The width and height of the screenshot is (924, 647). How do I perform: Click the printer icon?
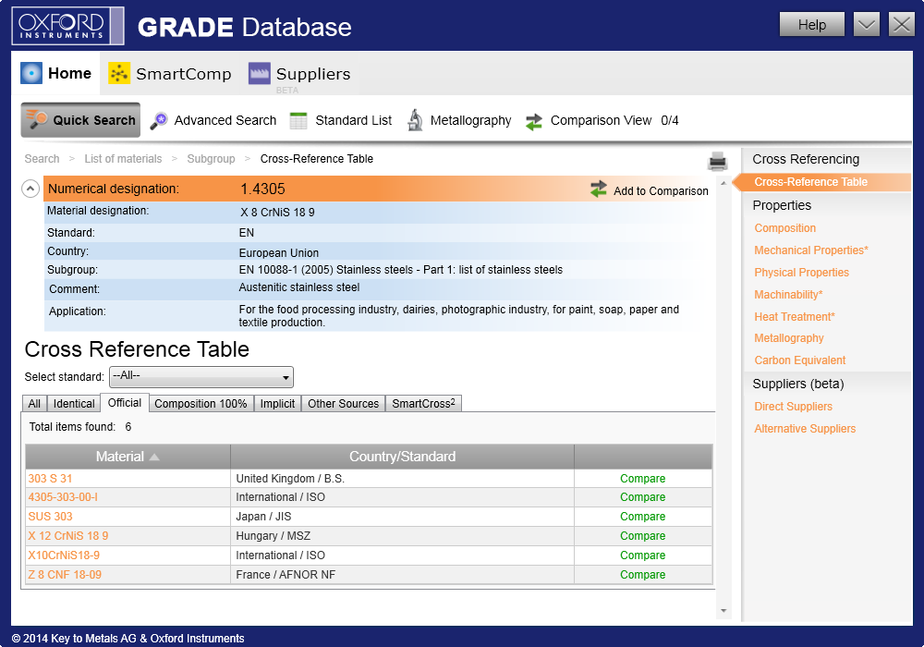pyautogui.click(x=718, y=161)
